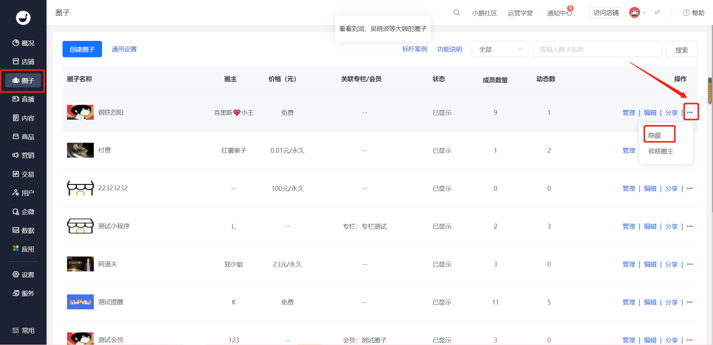Open 帮助 help
The image size is (713, 345).
click(694, 13)
